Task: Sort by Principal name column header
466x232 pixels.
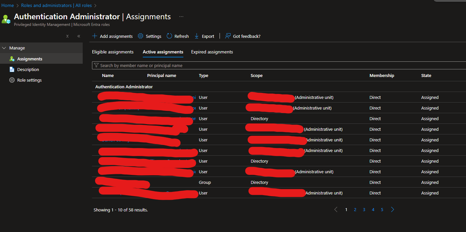Action: point(161,75)
